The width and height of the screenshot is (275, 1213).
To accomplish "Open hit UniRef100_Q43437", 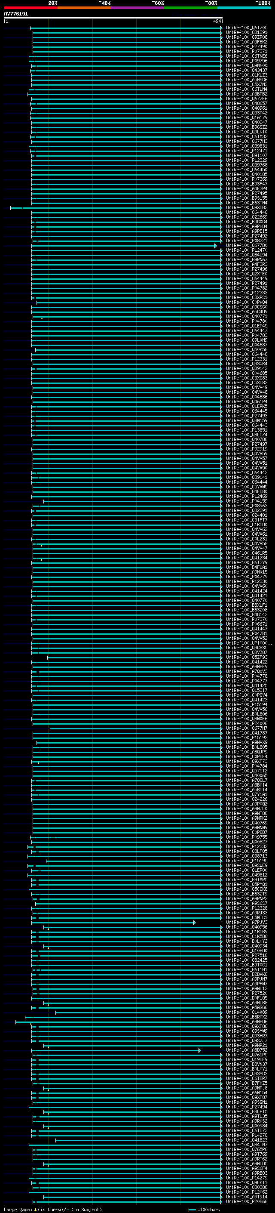I will [x=247, y=71].
